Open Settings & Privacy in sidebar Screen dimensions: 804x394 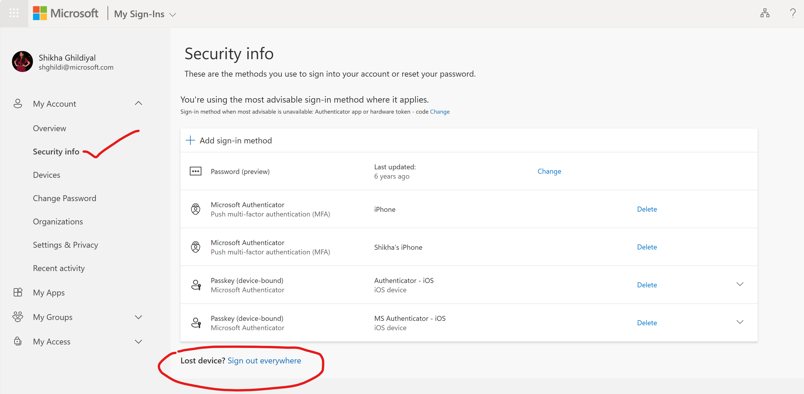(66, 245)
